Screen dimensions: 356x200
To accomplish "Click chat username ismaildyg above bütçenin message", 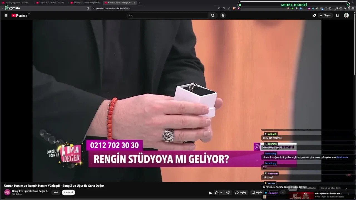I will pos(270,154).
